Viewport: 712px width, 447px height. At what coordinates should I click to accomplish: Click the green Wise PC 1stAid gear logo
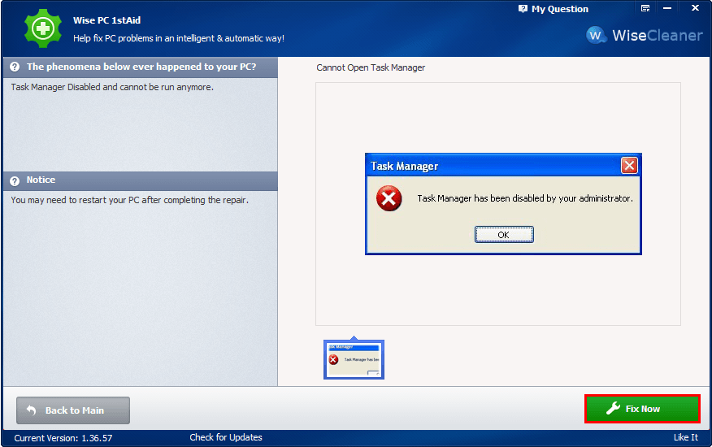[37, 28]
